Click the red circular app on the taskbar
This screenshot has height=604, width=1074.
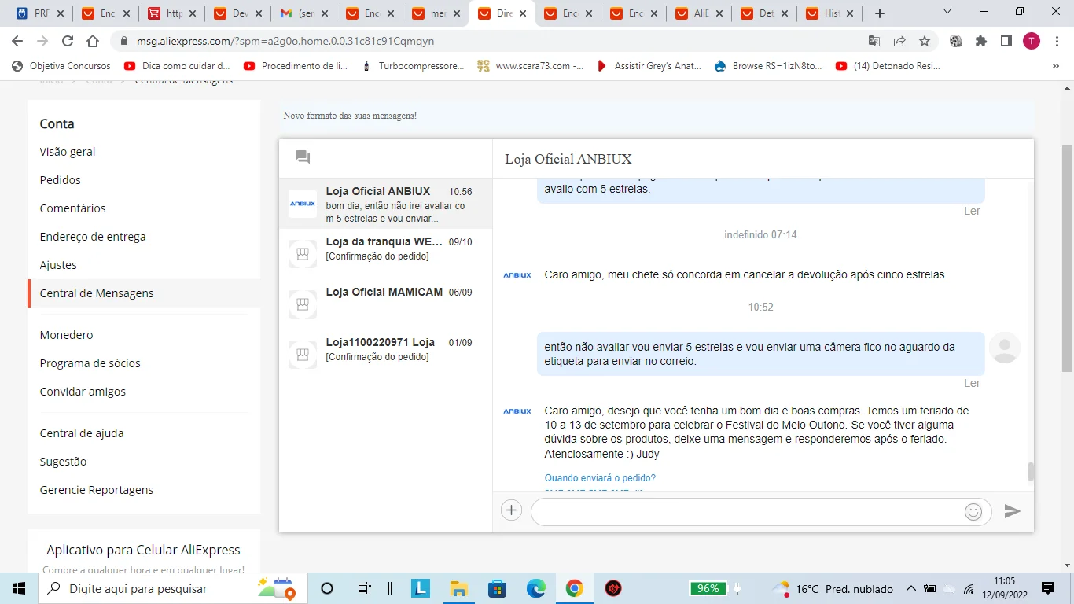(612, 588)
